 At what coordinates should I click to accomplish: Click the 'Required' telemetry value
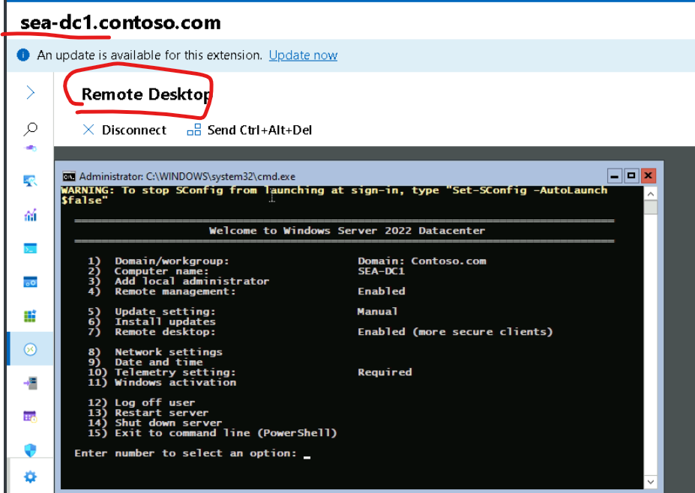(x=385, y=372)
